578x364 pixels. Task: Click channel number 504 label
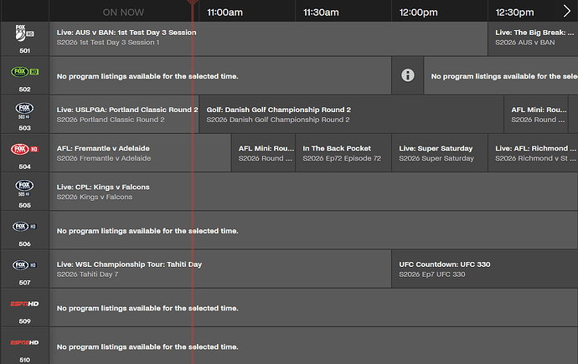pos(24,167)
